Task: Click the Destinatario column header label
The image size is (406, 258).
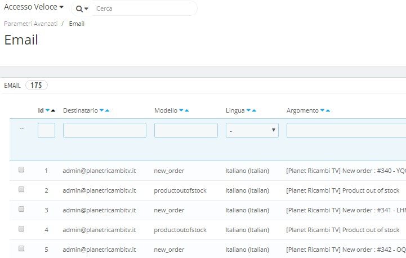Action: click(x=81, y=110)
